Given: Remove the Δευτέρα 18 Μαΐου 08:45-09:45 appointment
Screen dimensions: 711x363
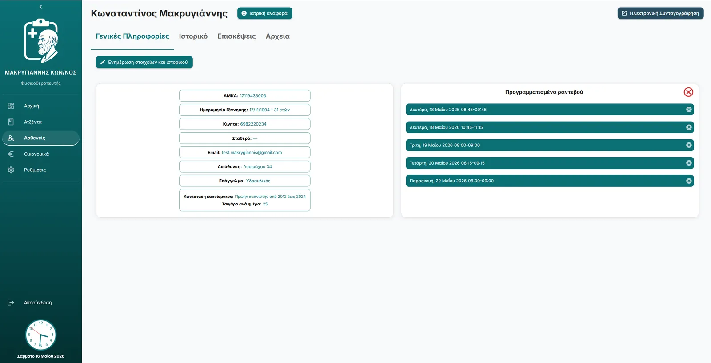Looking at the screenshot, I should point(689,110).
